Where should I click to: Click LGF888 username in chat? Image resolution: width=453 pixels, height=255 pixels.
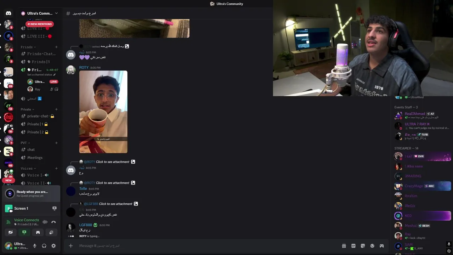pyautogui.click(x=86, y=225)
